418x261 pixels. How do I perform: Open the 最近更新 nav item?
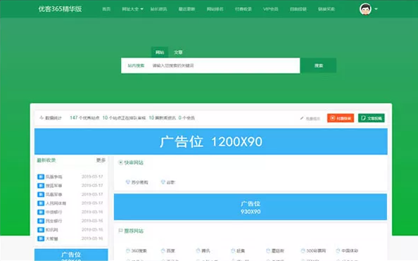(x=186, y=9)
